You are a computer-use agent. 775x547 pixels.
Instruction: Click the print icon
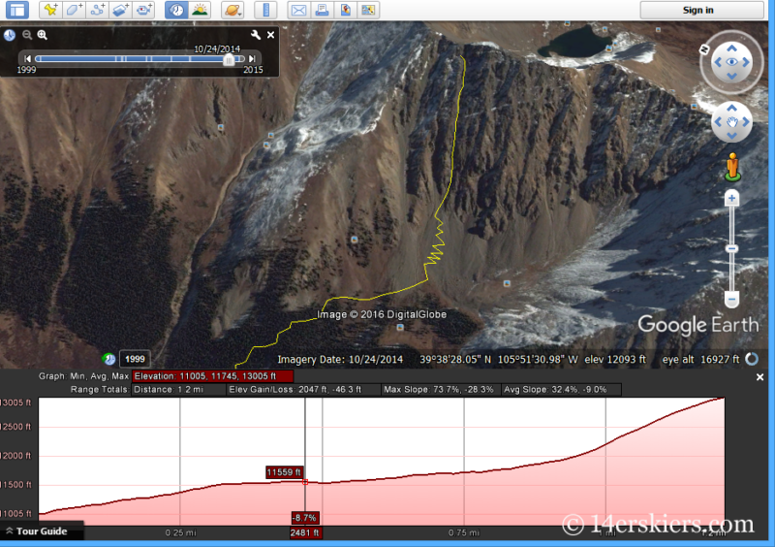click(x=323, y=10)
